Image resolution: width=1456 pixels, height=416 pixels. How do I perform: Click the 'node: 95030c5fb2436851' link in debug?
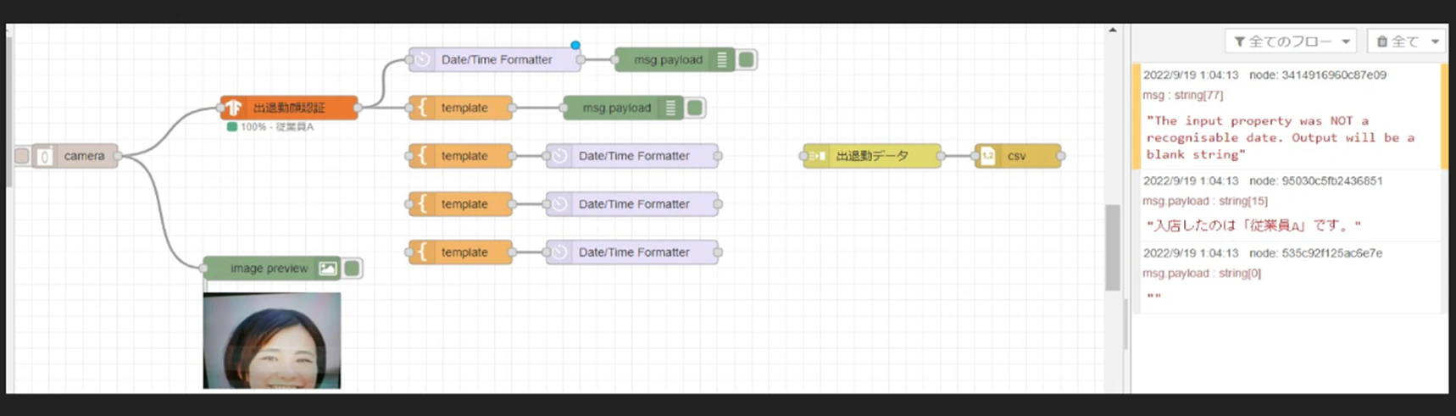(x=1316, y=181)
